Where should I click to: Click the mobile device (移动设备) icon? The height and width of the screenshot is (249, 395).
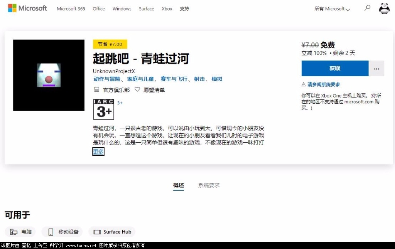[51, 232]
